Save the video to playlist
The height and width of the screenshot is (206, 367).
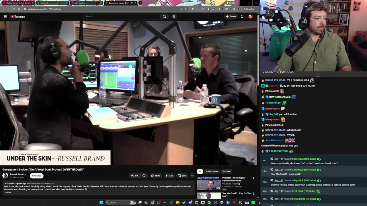[182, 176]
